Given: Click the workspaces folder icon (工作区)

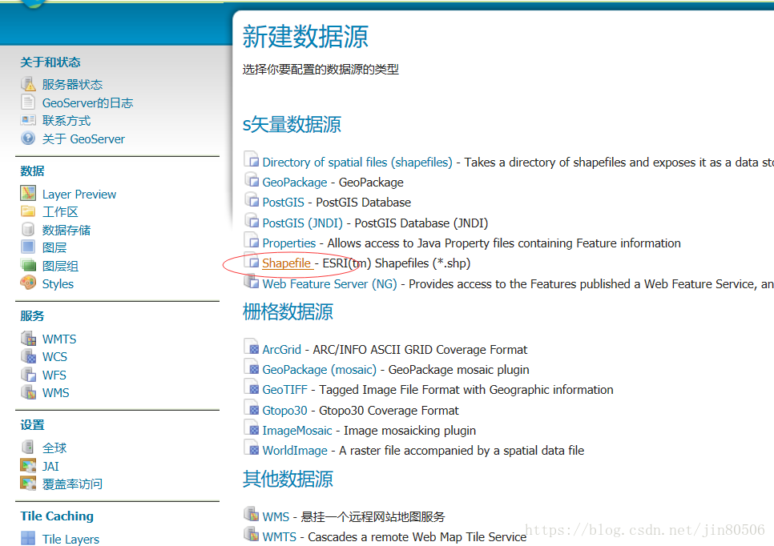Looking at the screenshot, I should (x=28, y=211).
